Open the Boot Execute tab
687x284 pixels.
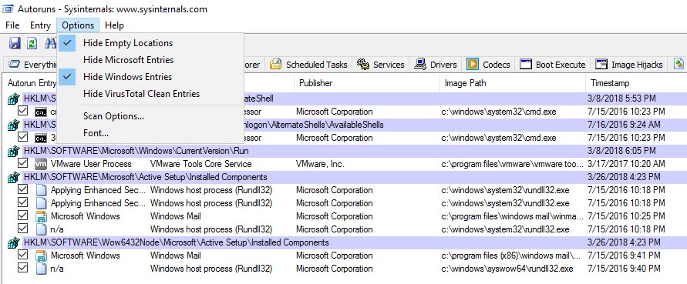click(553, 65)
